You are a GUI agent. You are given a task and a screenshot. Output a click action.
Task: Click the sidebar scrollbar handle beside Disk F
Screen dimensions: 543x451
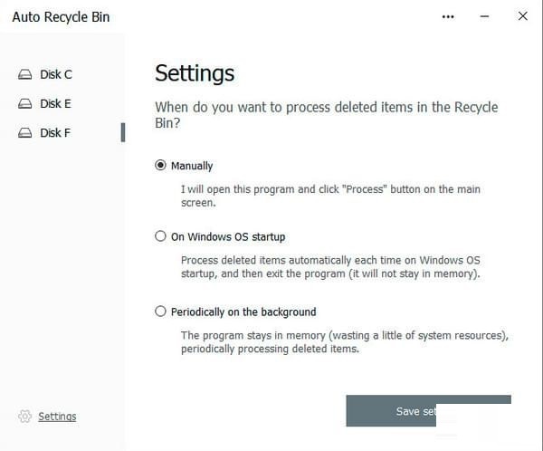pyautogui.click(x=122, y=132)
